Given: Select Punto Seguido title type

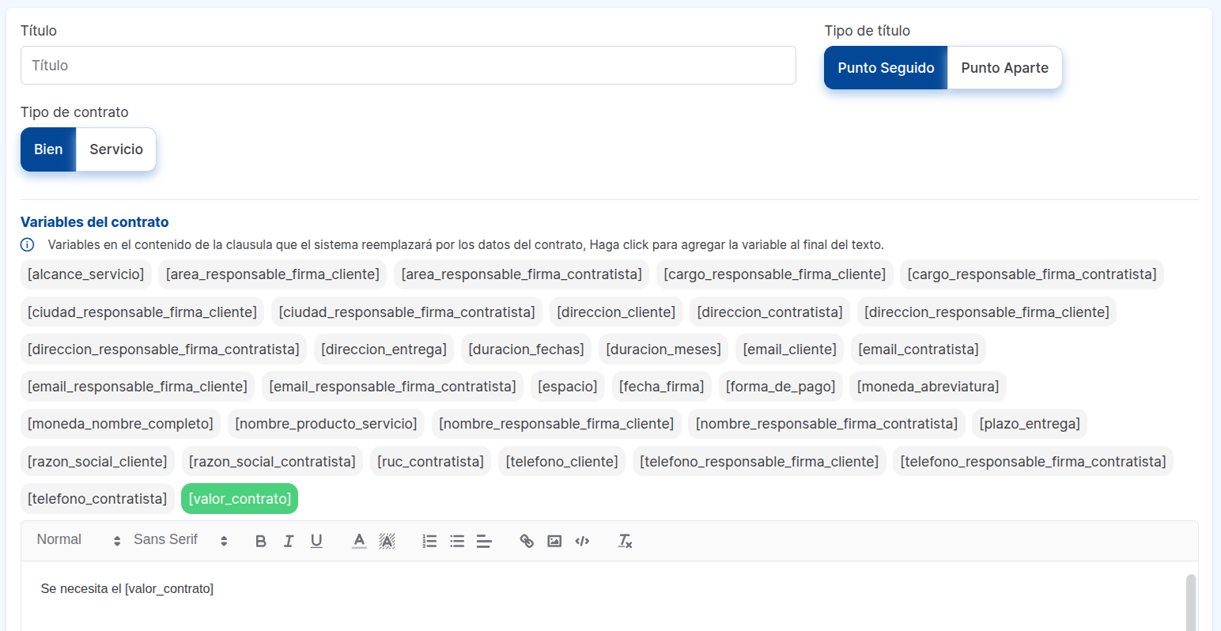Looking at the screenshot, I should point(886,68).
